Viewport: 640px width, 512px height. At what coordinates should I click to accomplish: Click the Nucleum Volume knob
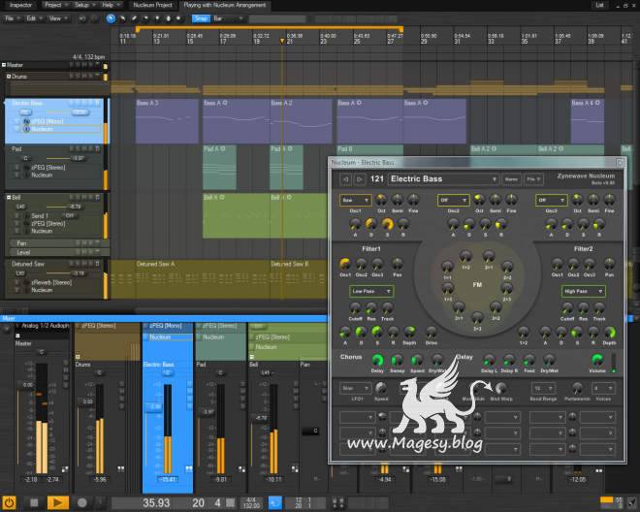coord(597,360)
